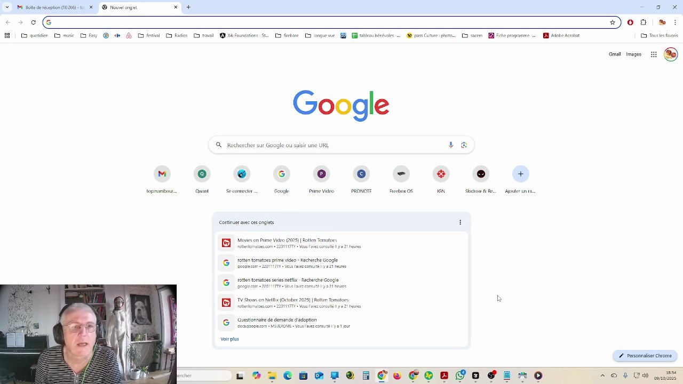Open the Adobe Acrobat bookmark

pyautogui.click(x=561, y=36)
